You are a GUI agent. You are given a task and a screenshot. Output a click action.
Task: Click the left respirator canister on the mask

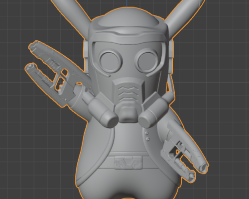click(103, 113)
